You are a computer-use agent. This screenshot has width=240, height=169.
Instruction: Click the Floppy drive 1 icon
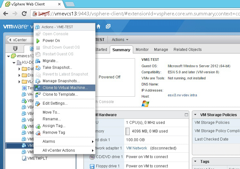point(92,166)
